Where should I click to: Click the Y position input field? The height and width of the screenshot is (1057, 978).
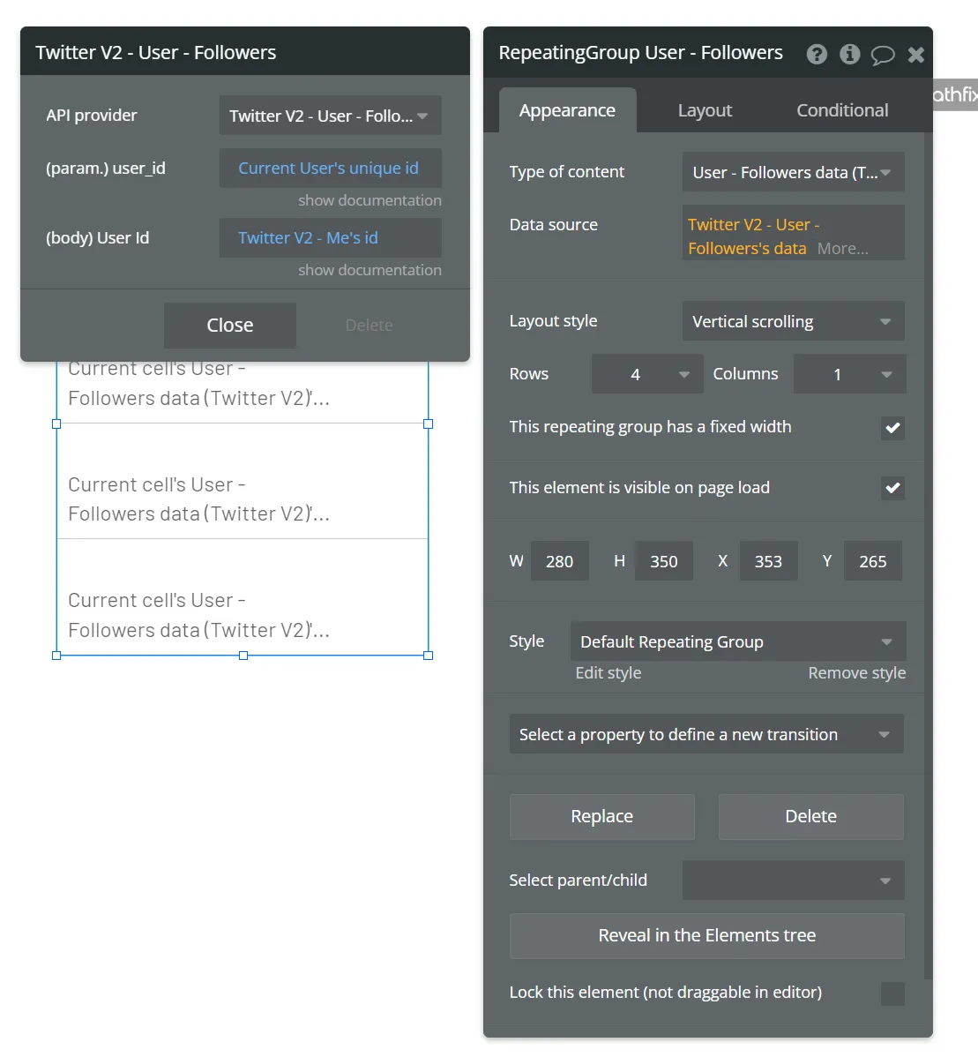click(x=873, y=561)
